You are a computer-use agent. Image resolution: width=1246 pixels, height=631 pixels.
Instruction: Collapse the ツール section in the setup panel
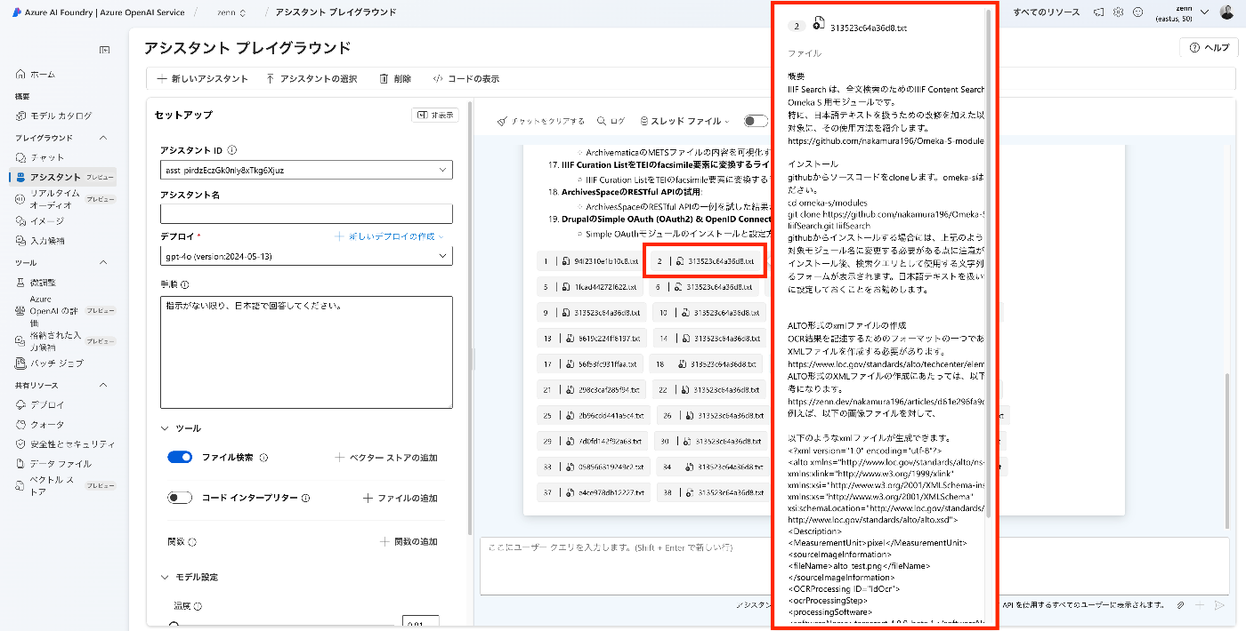(166, 427)
